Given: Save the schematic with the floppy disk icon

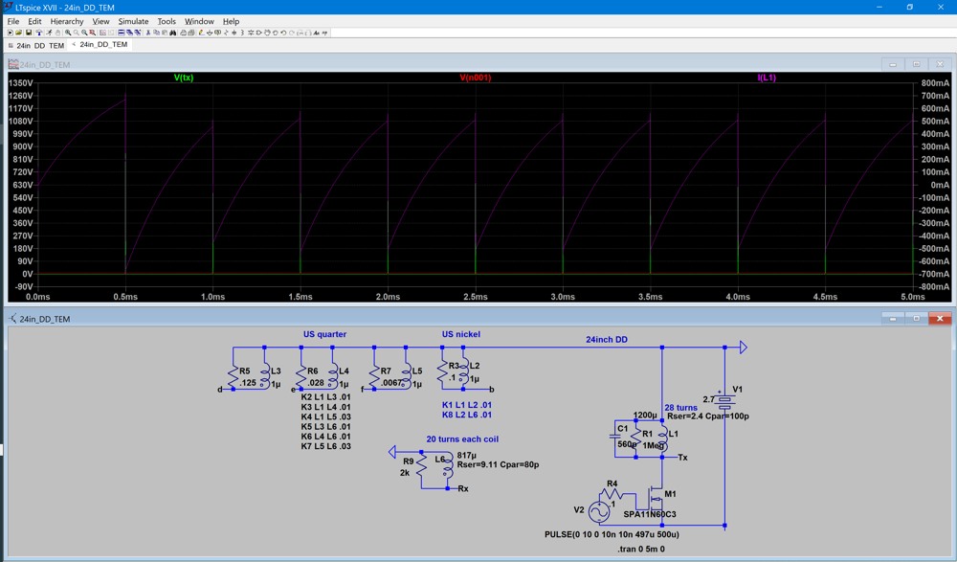Looking at the screenshot, I should [x=28, y=33].
